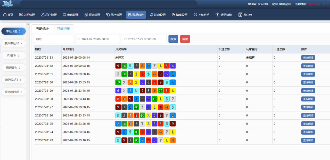Focus the 期号 search input field

tap(53, 39)
